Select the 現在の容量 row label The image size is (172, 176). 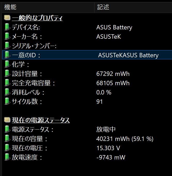(29, 139)
